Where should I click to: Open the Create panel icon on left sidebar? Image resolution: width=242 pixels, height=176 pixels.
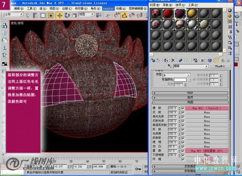[x=4, y=26]
